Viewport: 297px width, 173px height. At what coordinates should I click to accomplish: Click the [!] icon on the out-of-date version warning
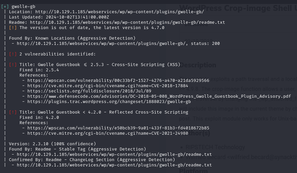point(13,28)
